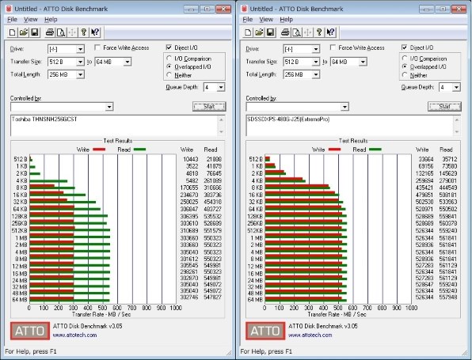Click Save disk icon in left window toolbar
472x360 pixels.
[x=35, y=32]
